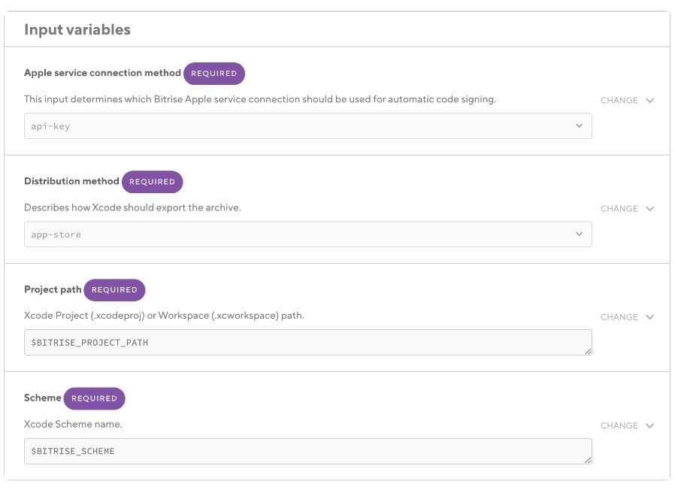Click the chevron beside Project path CHANGE

point(650,317)
